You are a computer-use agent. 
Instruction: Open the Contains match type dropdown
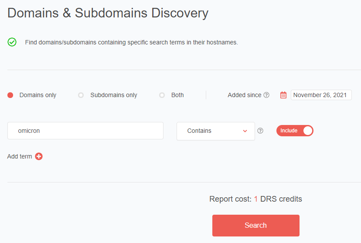[215, 131]
